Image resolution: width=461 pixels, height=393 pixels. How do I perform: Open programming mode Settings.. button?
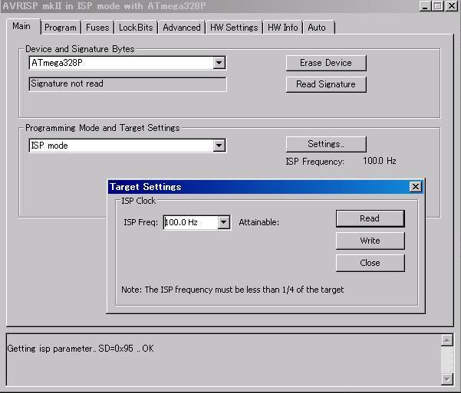326,144
